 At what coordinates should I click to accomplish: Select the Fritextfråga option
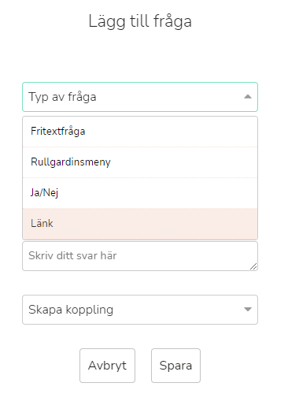140,132
